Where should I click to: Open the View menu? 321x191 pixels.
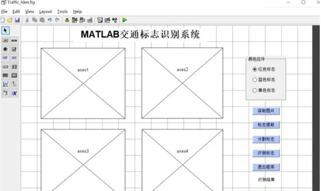[30, 12]
